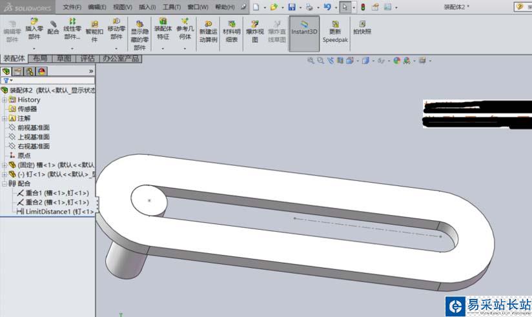
Task: Open the DisplayManager color-ball tab
Action: click(41, 71)
